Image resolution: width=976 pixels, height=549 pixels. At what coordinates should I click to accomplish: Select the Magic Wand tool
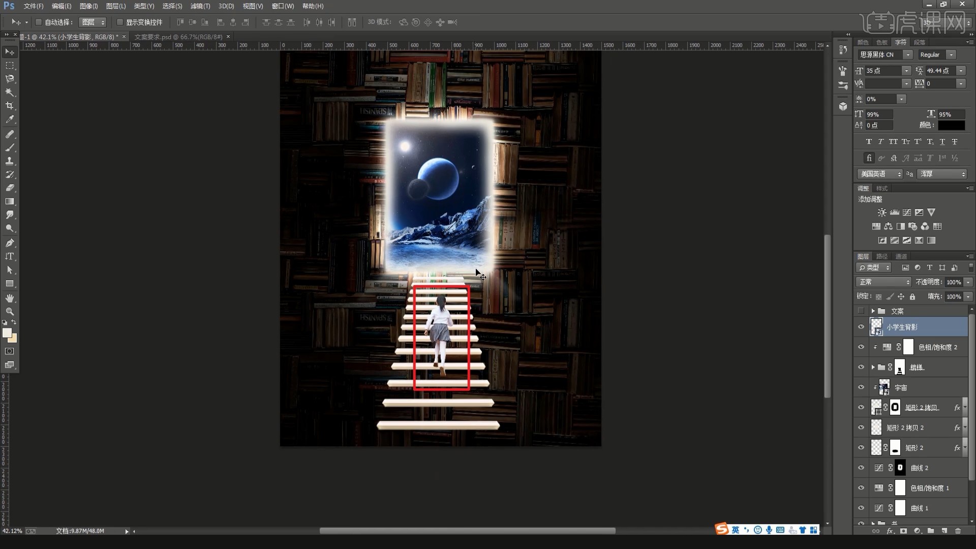(10, 92)
